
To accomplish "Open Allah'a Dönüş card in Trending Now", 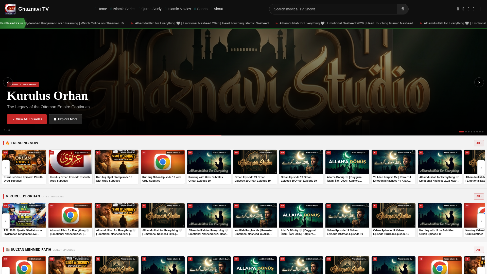I will click(x=347, y=167).
